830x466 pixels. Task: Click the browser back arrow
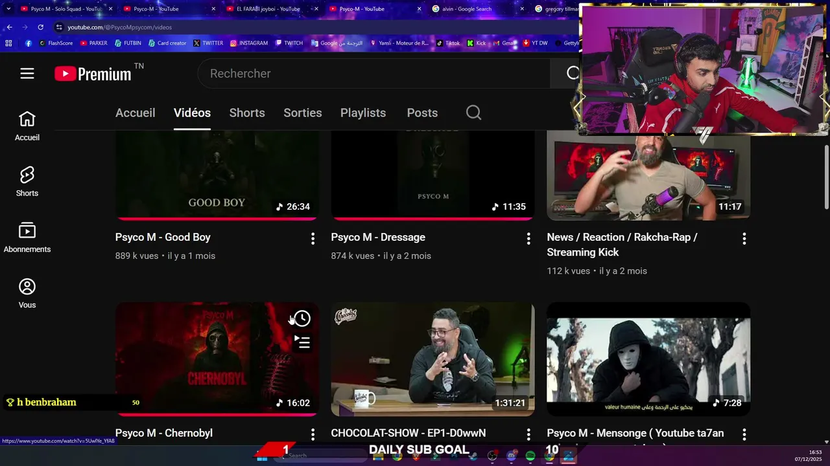tap(9, 27)
